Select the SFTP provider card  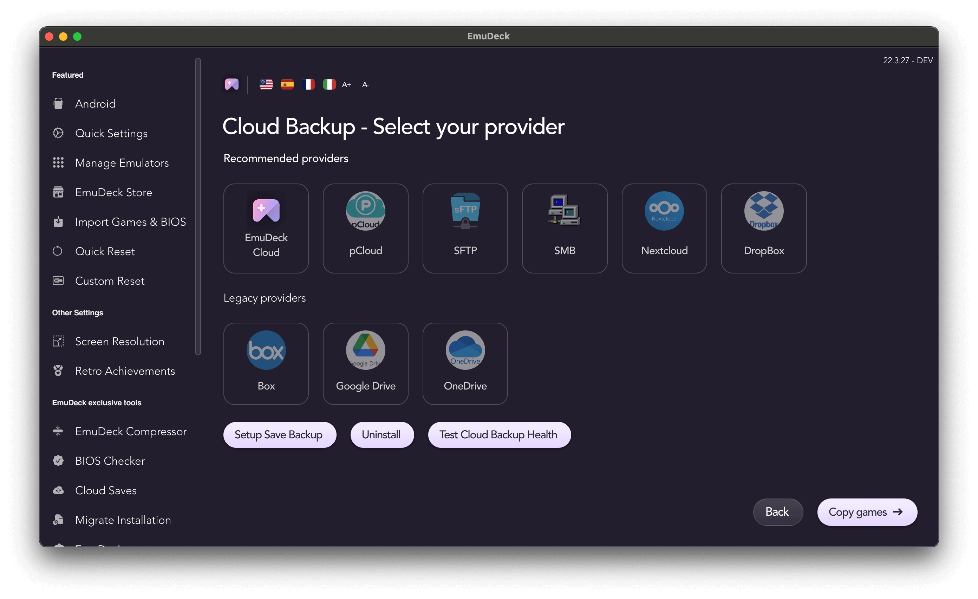(x=465, y=228)
